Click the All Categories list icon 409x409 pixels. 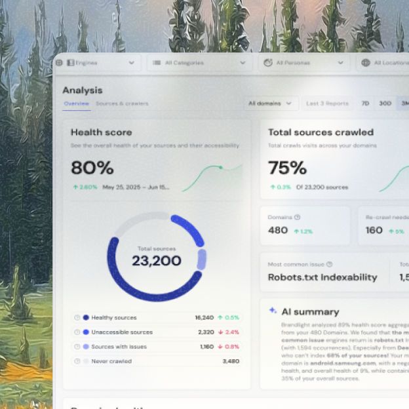click(157, 63)
